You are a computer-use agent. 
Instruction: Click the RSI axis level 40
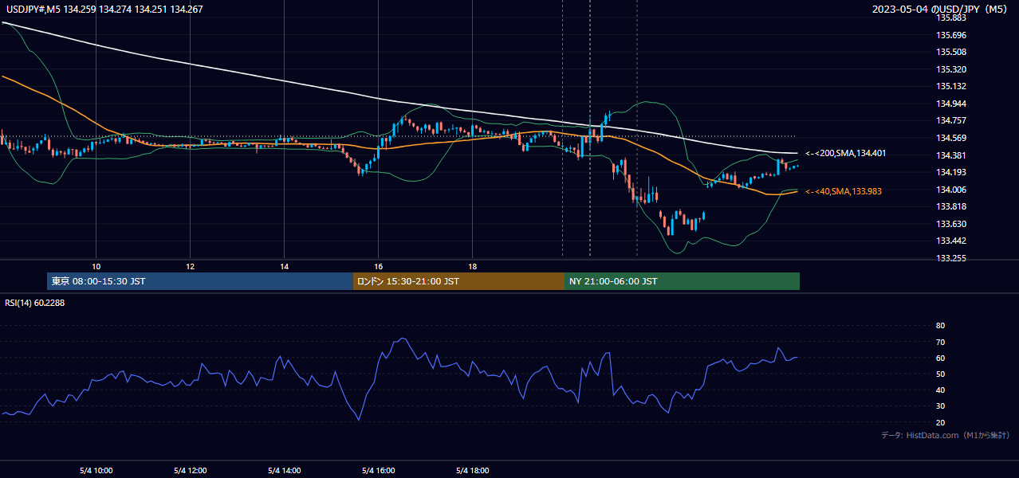[x=940, y=390]
